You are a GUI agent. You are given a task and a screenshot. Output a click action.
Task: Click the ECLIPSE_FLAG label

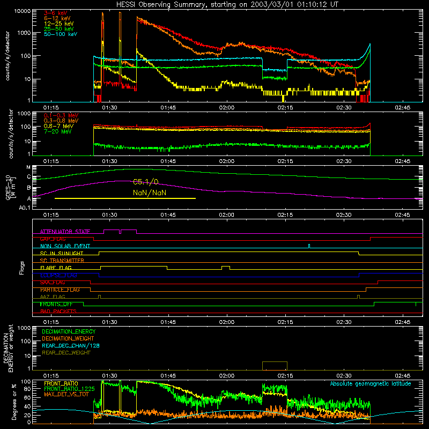pos(58,275)
